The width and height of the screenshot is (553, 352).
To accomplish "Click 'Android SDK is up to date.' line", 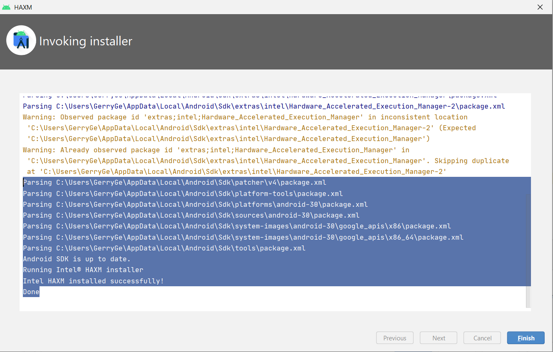I will pyautogui.click(x=77, y=259).
